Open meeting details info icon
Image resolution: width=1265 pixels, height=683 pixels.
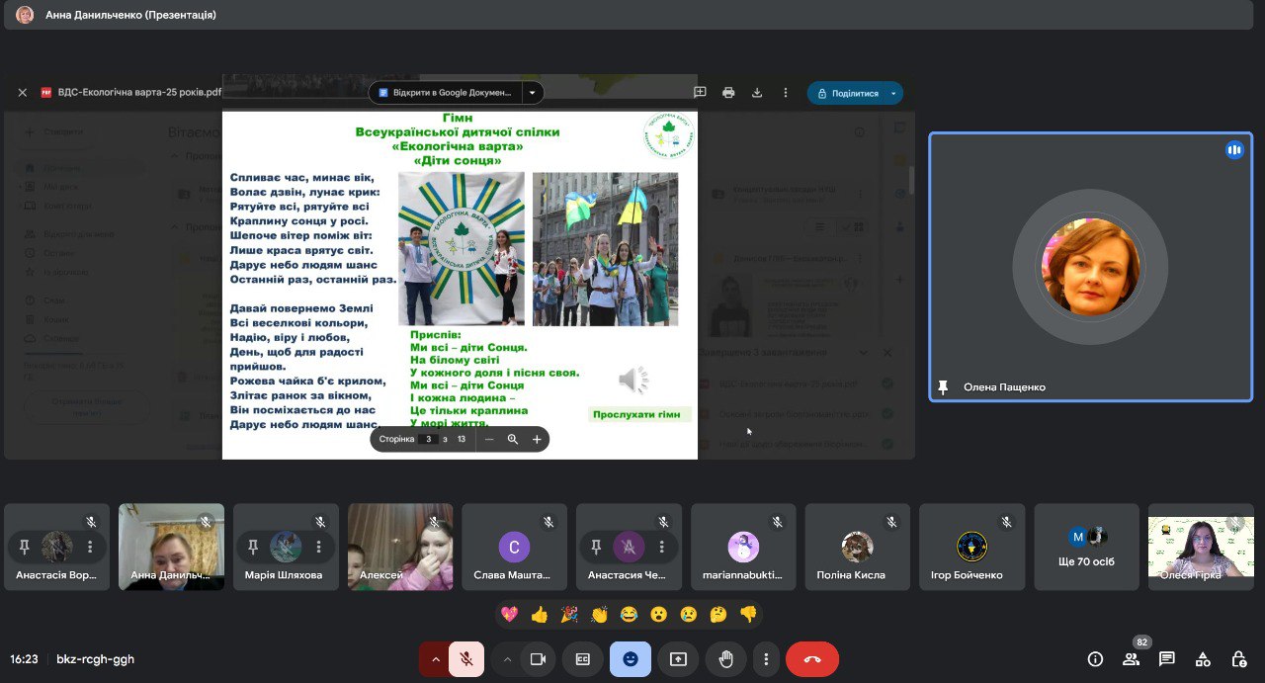pos(1095,659)
